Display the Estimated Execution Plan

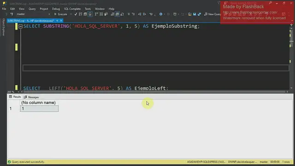[x=81, y=14]
